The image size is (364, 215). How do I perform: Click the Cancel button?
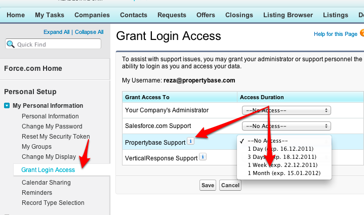click(230, 185)
